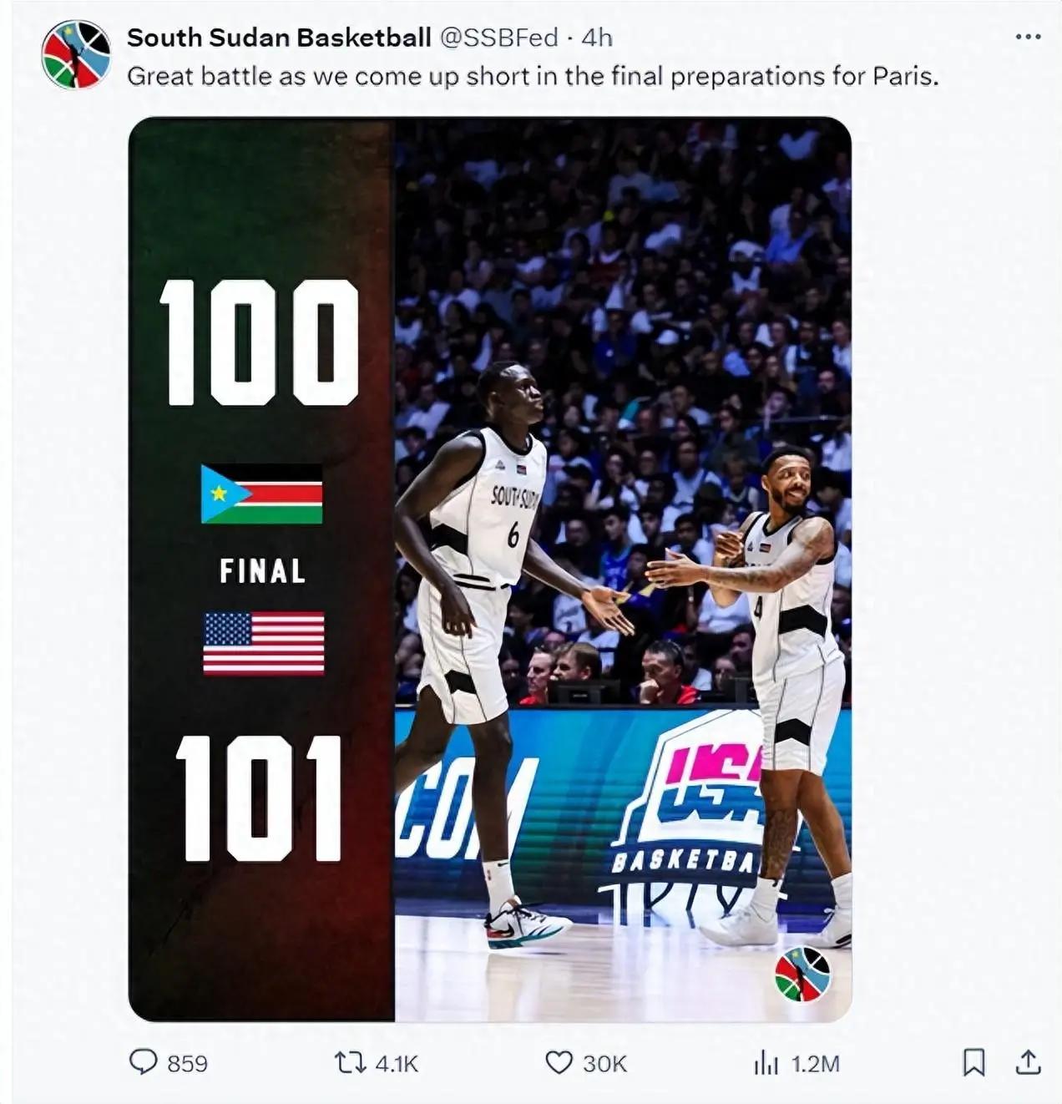The width and height of the screenshot is (1062, 1104).
Task: Click the 1.2M views count
Action: [x=815, y=1063]
